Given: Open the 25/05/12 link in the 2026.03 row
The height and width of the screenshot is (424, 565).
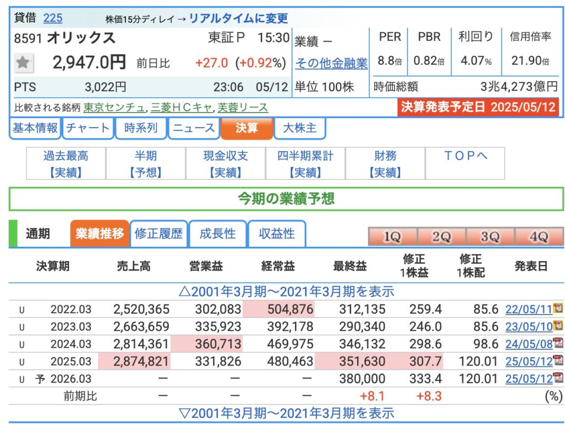Looking at the screenshot, I should tap(529, 379).
